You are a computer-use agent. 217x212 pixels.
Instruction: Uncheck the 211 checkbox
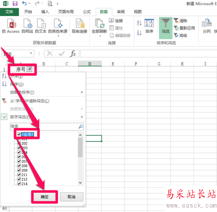[19, 175]
